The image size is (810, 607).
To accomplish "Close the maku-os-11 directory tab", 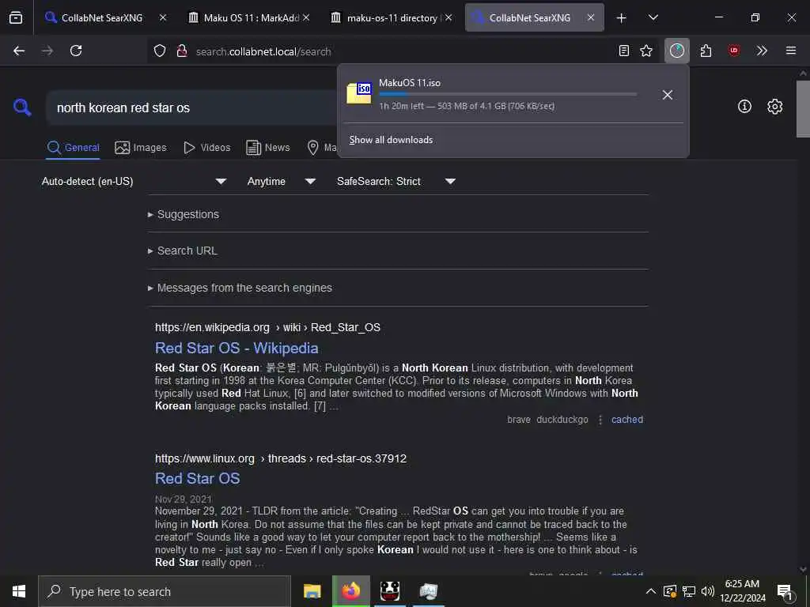I will [449, 17].
